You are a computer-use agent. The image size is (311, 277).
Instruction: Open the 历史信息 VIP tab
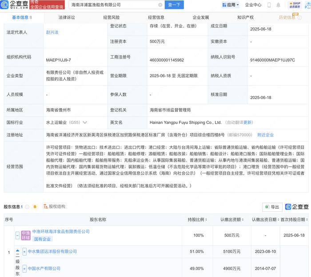[x=287, y=17]
